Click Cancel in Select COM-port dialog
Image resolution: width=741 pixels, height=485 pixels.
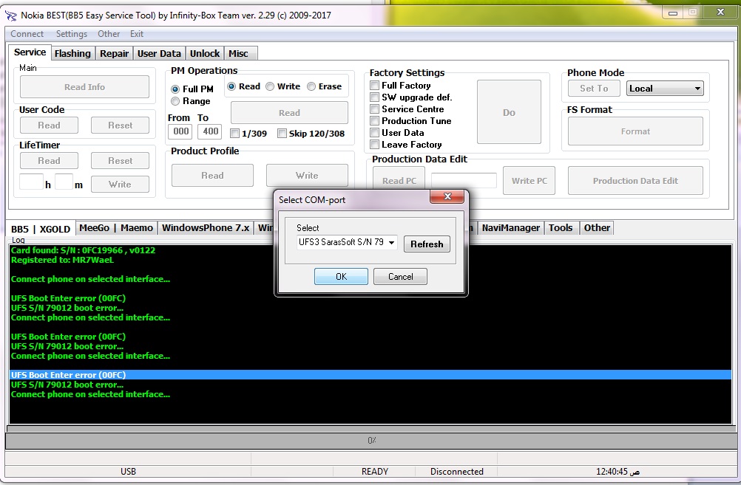(400, 277)
